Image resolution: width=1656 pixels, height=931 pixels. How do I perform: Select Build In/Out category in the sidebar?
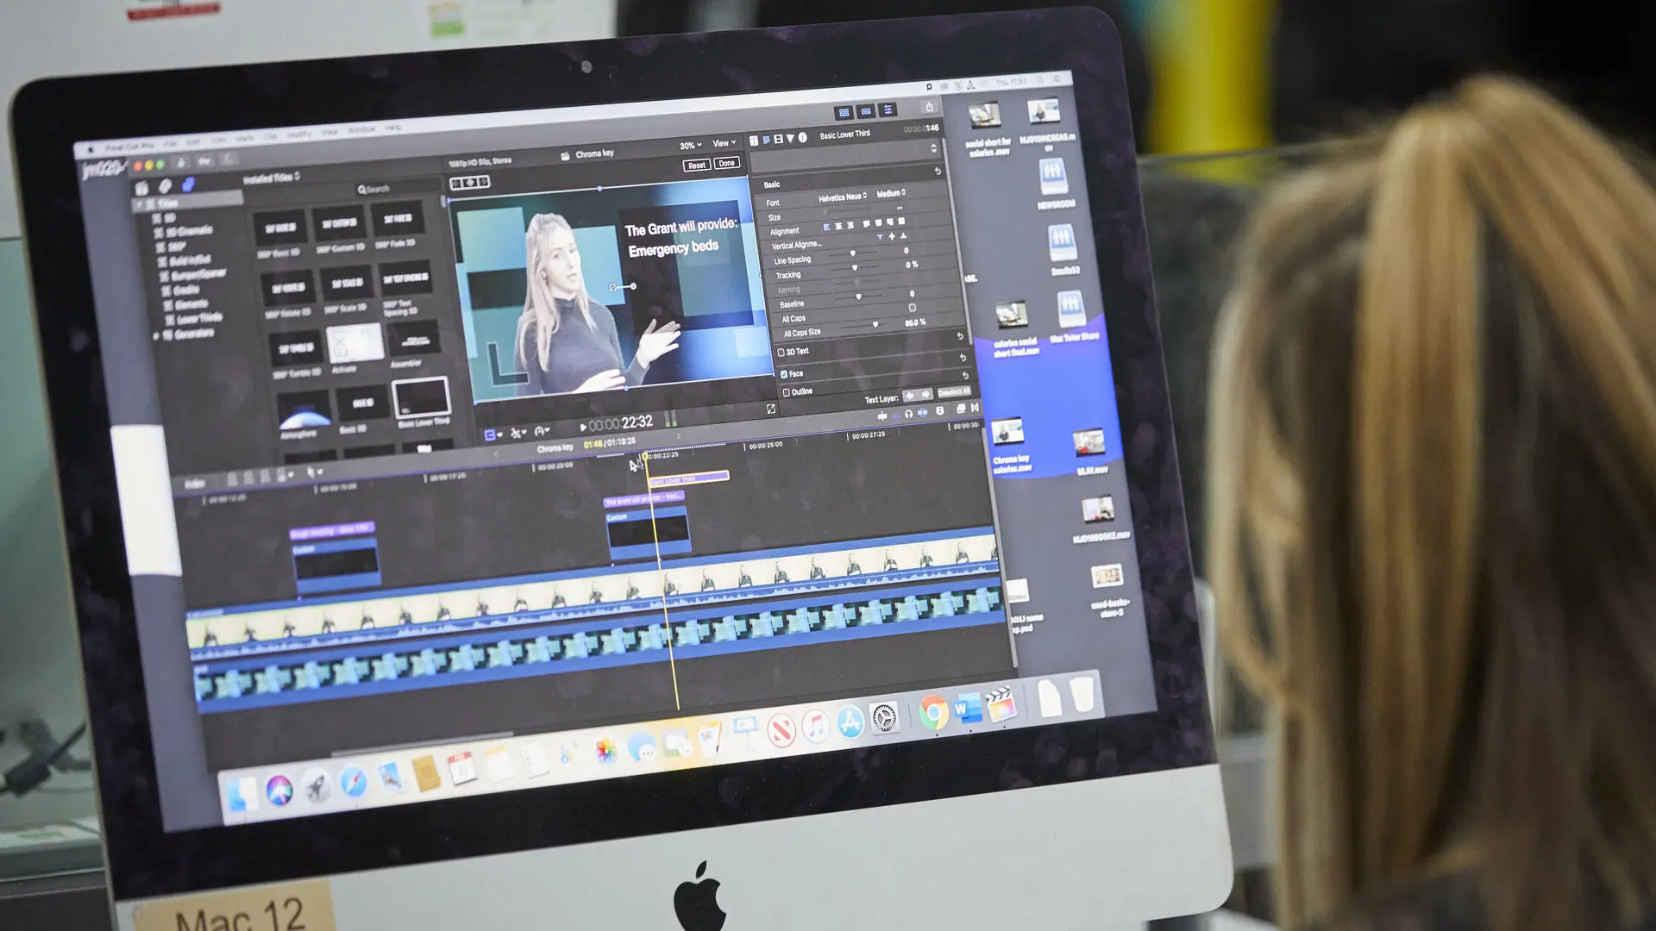click(185, 260)
